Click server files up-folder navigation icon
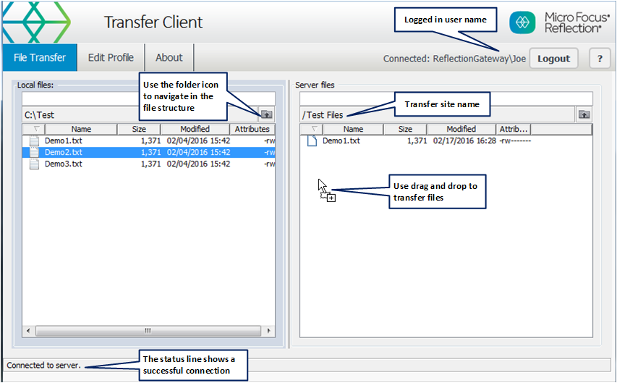Image resolution: width=617 pixels, height=383 pixels. 584,114
